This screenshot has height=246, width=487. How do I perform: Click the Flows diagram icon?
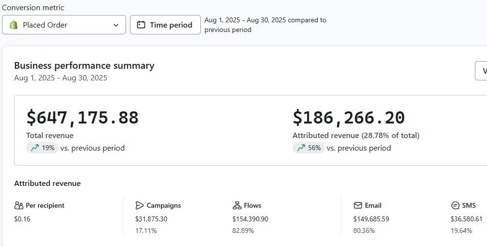tap(237, 205)
